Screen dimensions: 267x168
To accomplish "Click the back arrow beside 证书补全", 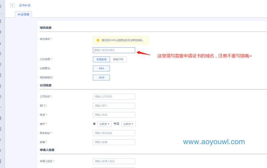I will coord(12,5).
